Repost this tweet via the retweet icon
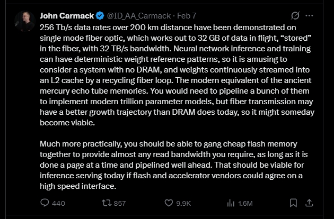Viewport: 334px width, 219px height. (x=106, y=203)
